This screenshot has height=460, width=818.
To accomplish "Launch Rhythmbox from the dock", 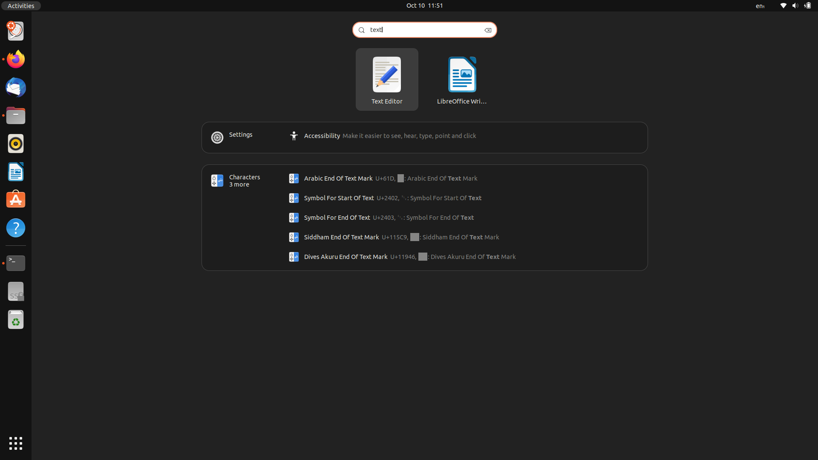I will coord(16,144).
